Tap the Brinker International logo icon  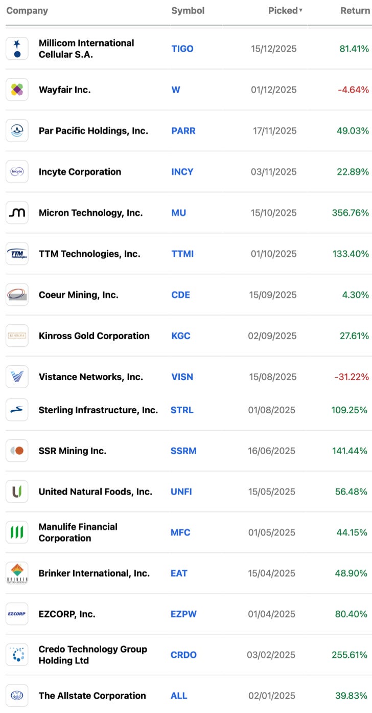click(17, 573)
